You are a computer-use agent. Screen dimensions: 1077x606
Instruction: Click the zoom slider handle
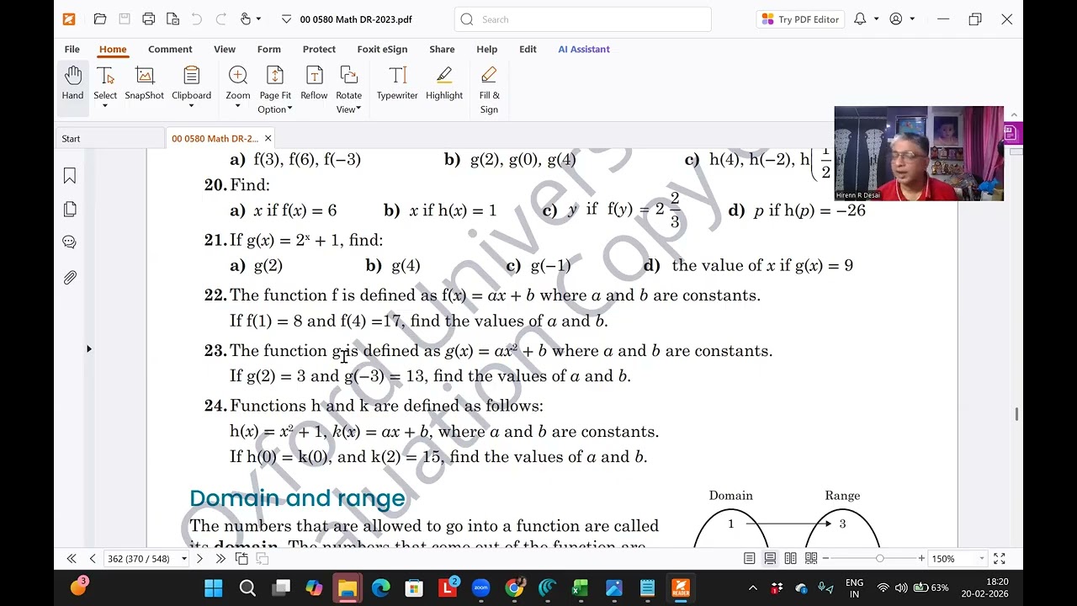(x=879, y=559)
